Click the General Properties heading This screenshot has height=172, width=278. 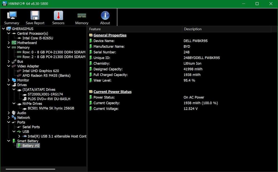tap(110, 35)
